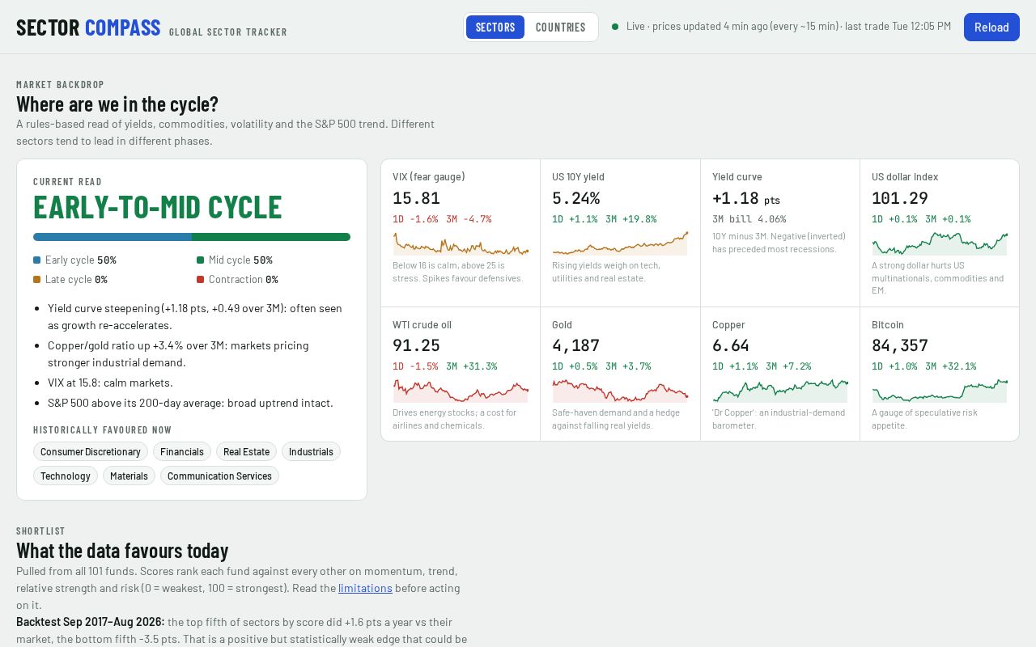Click the Gold price sparkline chart
The image size is (1036, 647).
(620, 391)
